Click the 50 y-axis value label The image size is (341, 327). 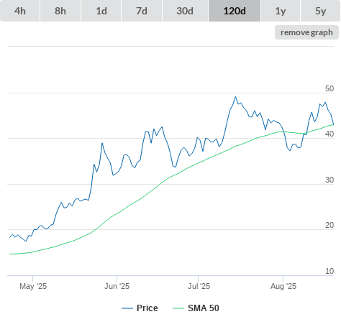click(329, 88)
